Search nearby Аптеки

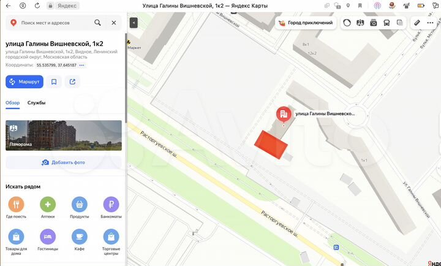(x=48, y=208)
